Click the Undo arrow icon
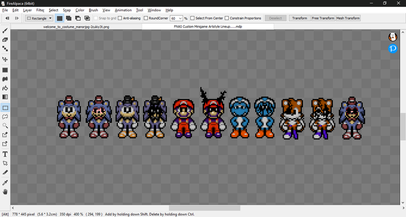Screen dimensions: 406x217 (x=7, y=18)
